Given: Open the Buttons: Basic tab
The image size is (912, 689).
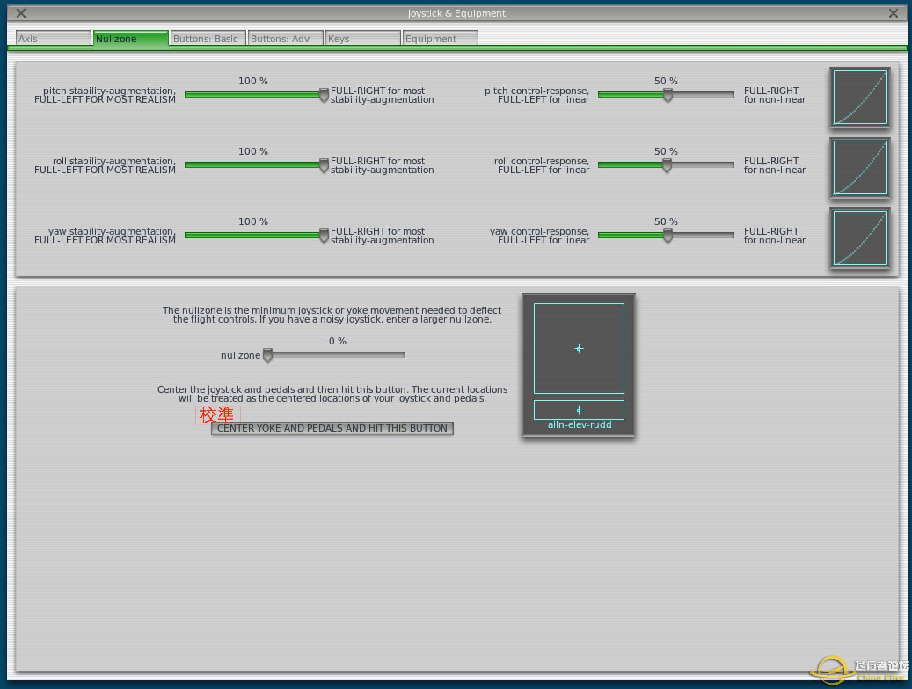Looking at the screenshot, I should pyautogui.click(x=208, y=38).
